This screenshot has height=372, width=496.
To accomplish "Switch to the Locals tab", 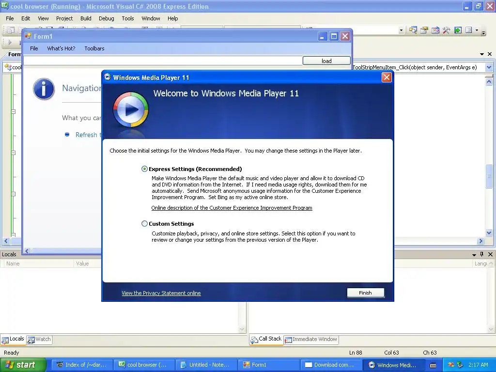I will (13, 339).
